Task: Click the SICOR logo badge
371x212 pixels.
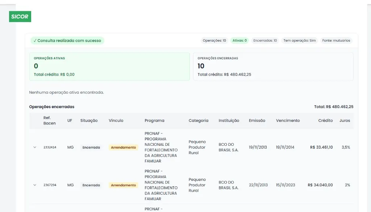Action: [x=20, y=17]
